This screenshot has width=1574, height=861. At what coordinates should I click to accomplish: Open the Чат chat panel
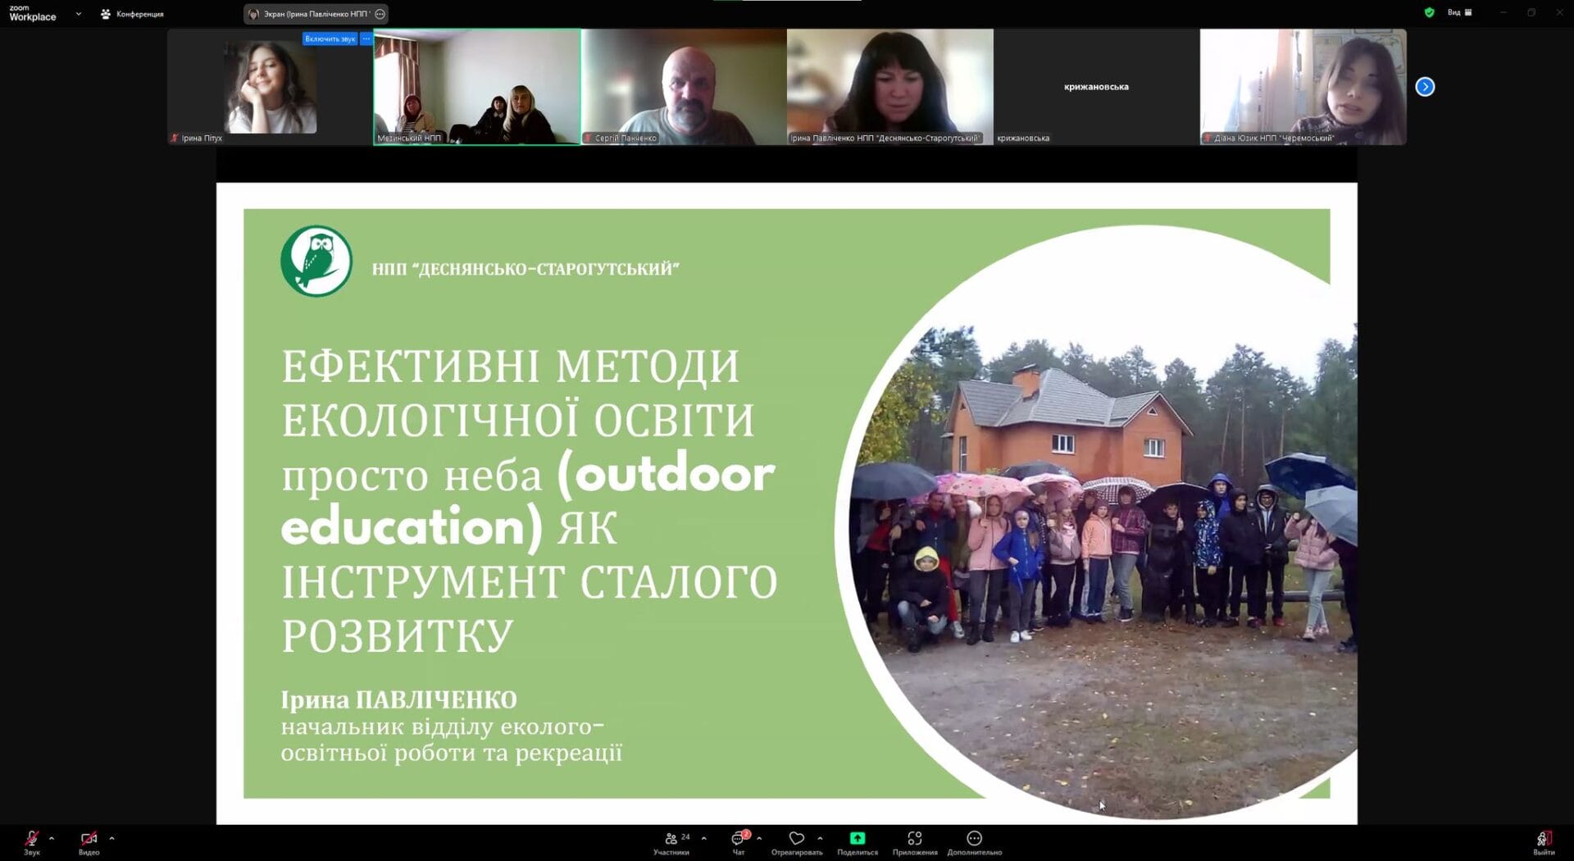738,839
